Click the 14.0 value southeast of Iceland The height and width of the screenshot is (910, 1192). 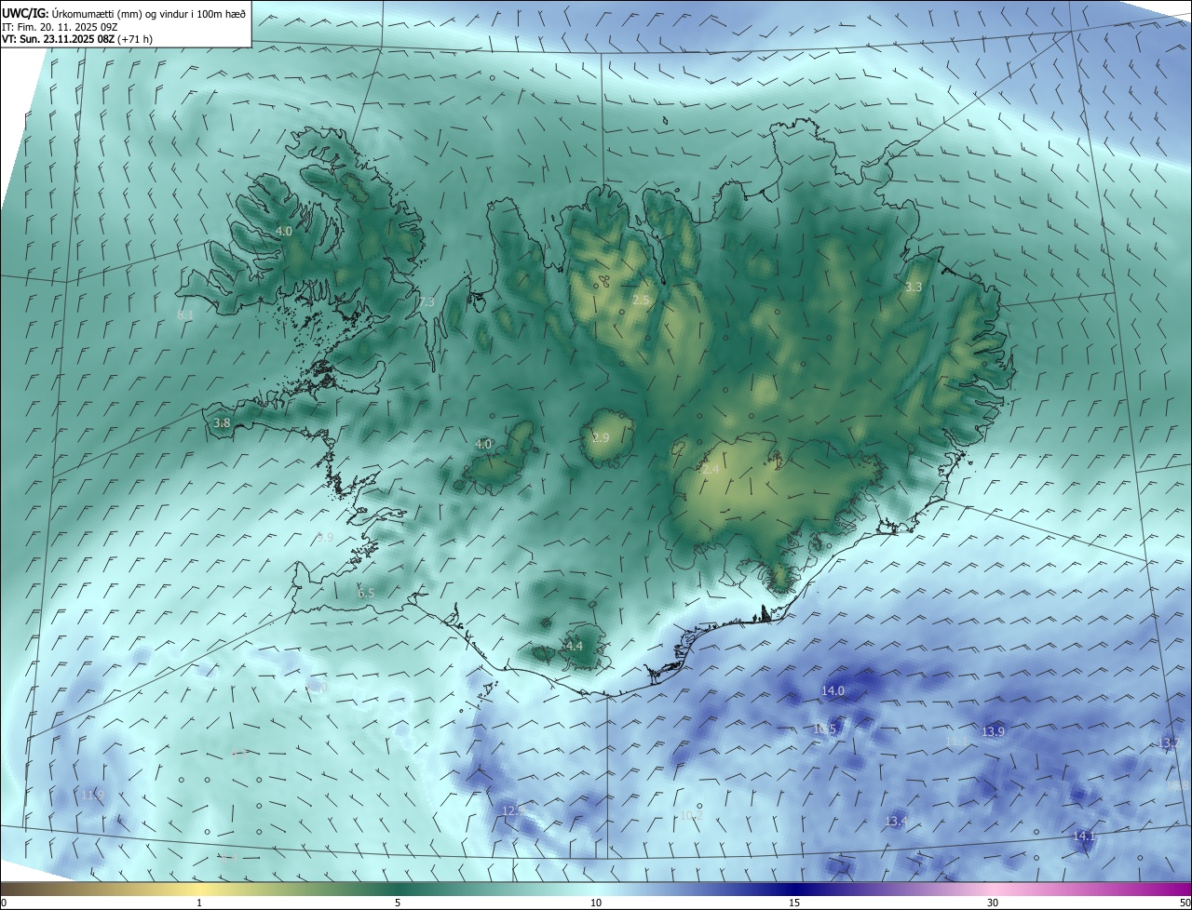coord(833,691)
